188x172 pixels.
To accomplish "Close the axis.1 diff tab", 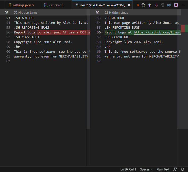I will 129,5.
